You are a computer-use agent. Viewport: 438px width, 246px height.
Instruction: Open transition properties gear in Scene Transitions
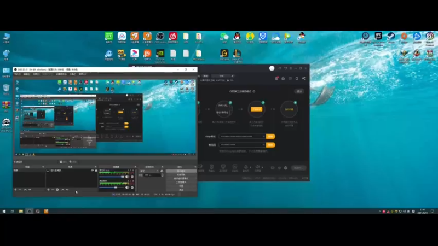point(162,171)
